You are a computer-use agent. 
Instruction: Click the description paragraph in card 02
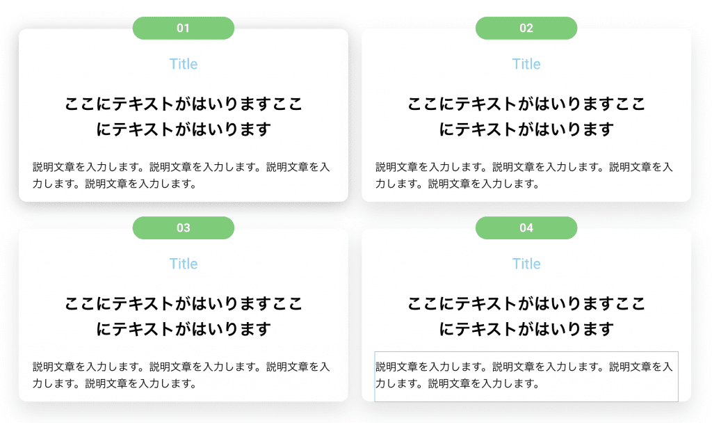[x=524, y=175]
